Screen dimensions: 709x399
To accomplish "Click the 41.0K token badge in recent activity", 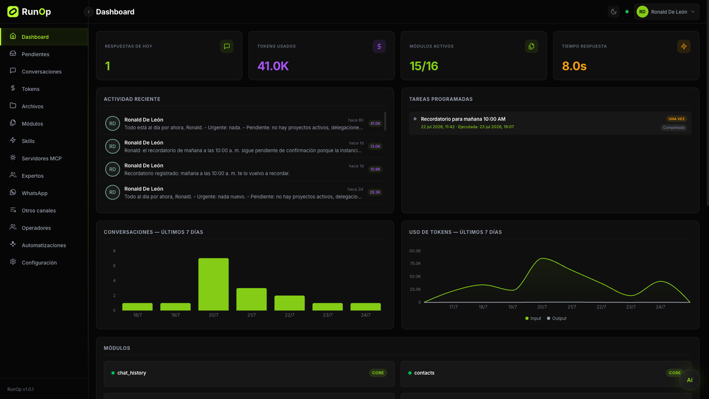I will point(375,124).
